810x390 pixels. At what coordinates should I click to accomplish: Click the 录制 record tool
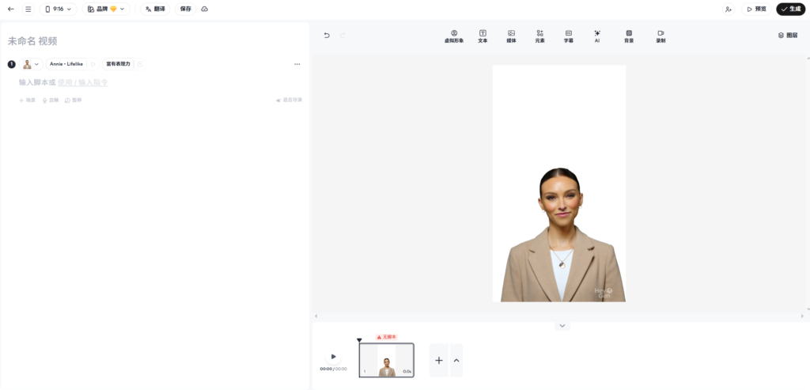(660, 36)
